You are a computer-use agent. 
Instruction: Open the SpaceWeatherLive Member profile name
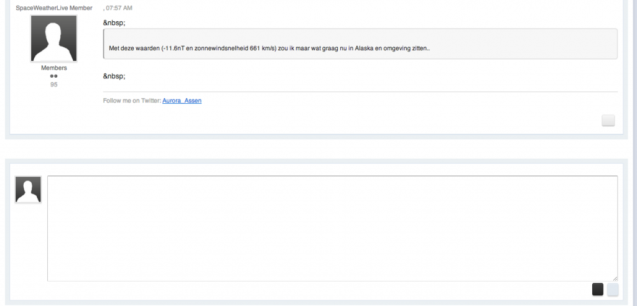54,8
